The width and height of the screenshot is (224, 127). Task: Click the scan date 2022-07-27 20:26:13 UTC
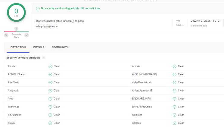[205, 21]
